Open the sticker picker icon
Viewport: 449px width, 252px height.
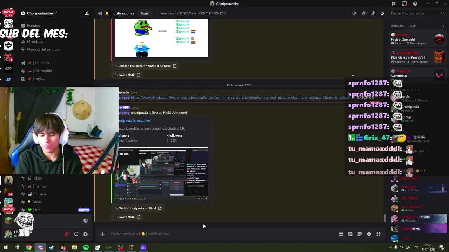click(x=360, y=234)
